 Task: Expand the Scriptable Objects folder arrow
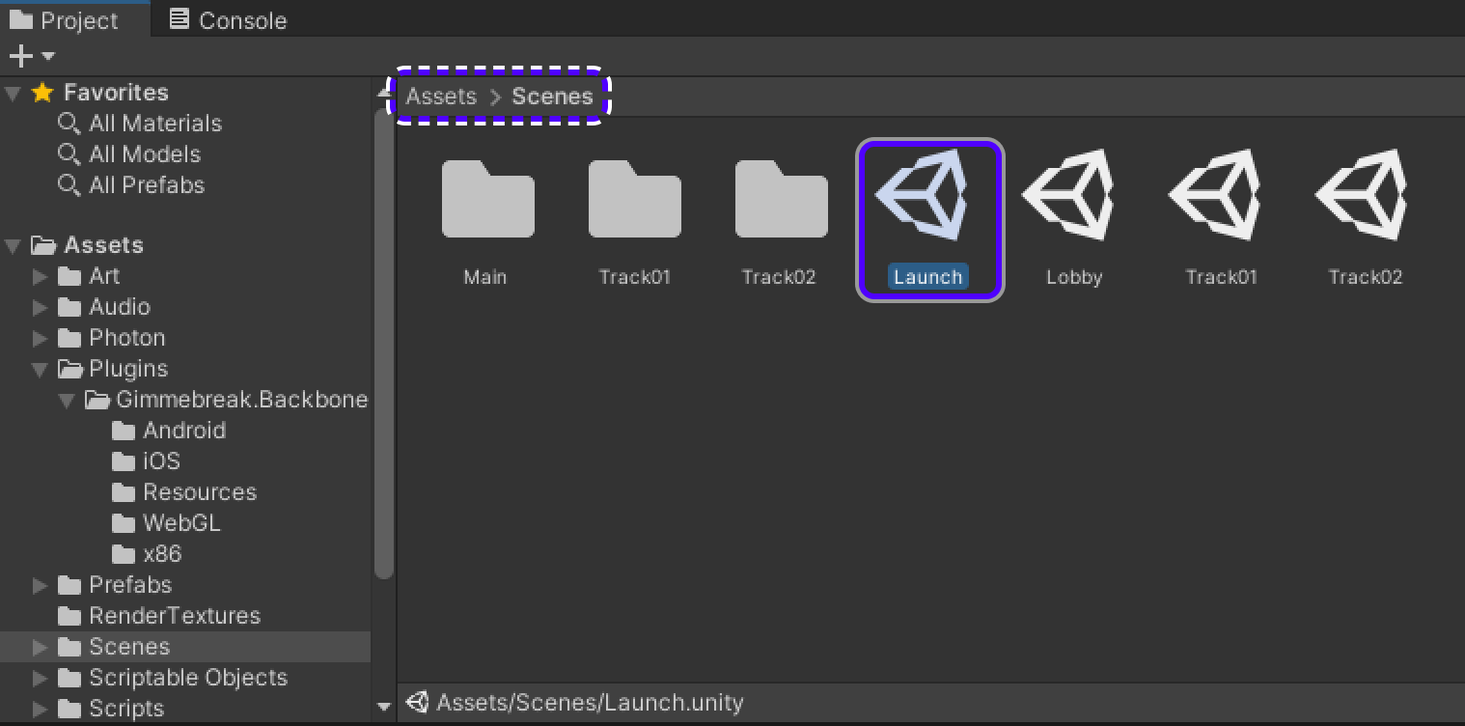tap(40, 679)
